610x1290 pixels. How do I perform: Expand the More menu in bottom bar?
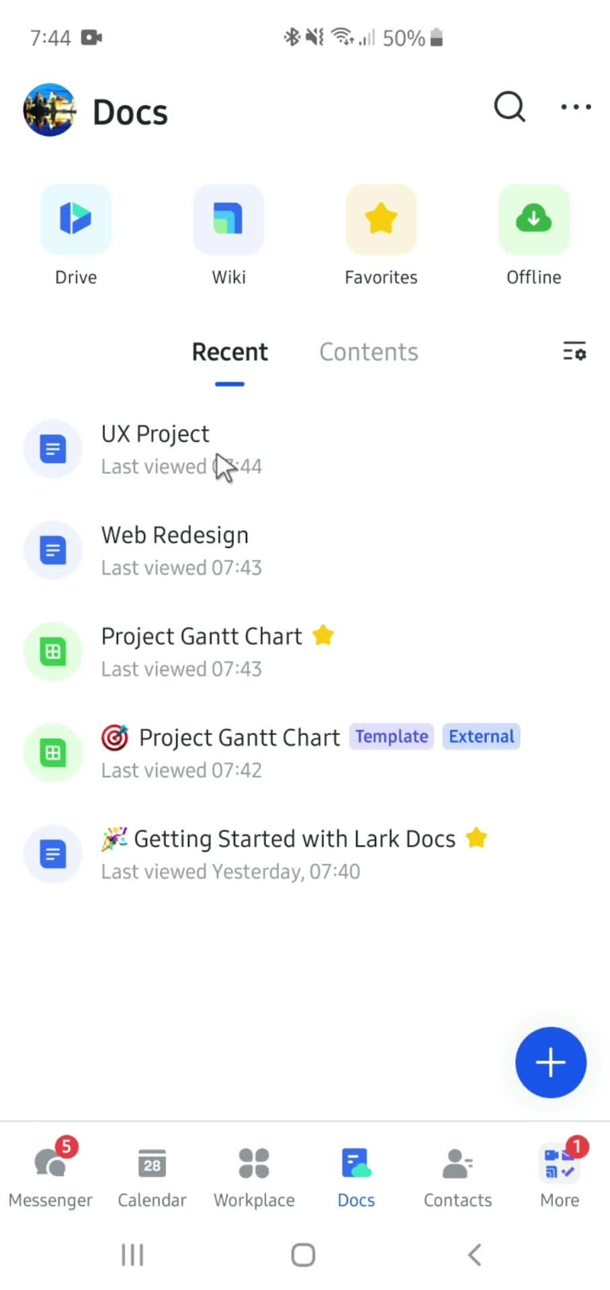[560, 1176]
